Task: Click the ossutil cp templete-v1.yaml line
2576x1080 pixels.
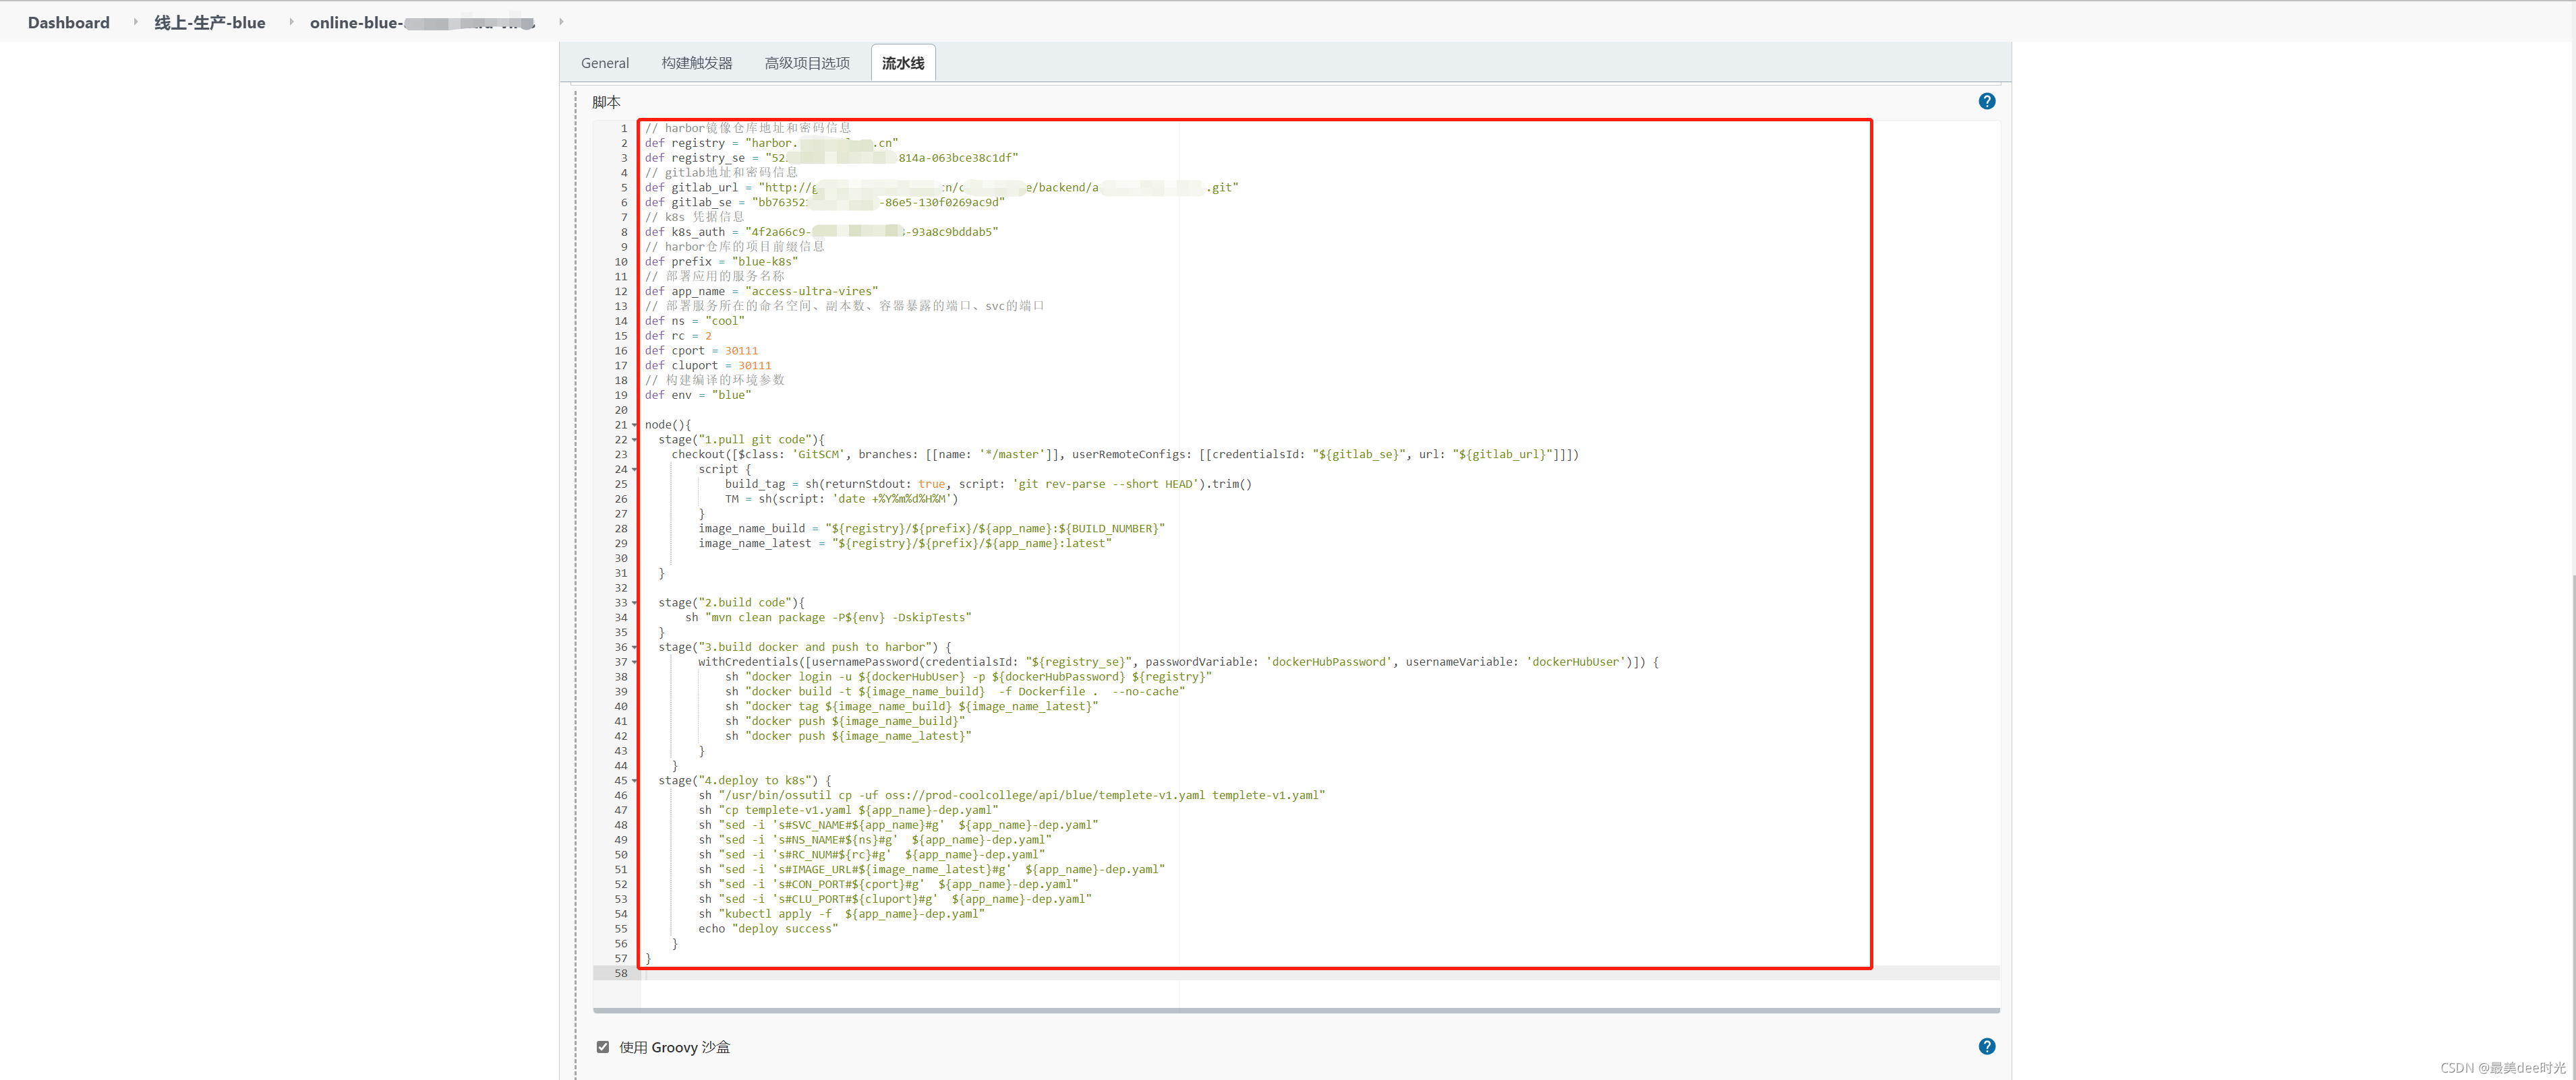Action: 1012,795
